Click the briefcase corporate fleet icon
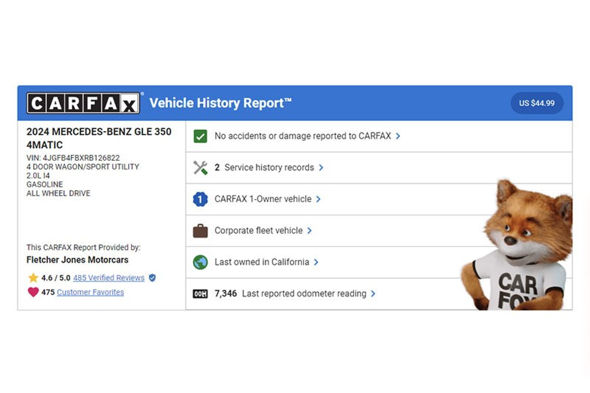Viewport: 590px width, 393px height. [x=200, y=231]
